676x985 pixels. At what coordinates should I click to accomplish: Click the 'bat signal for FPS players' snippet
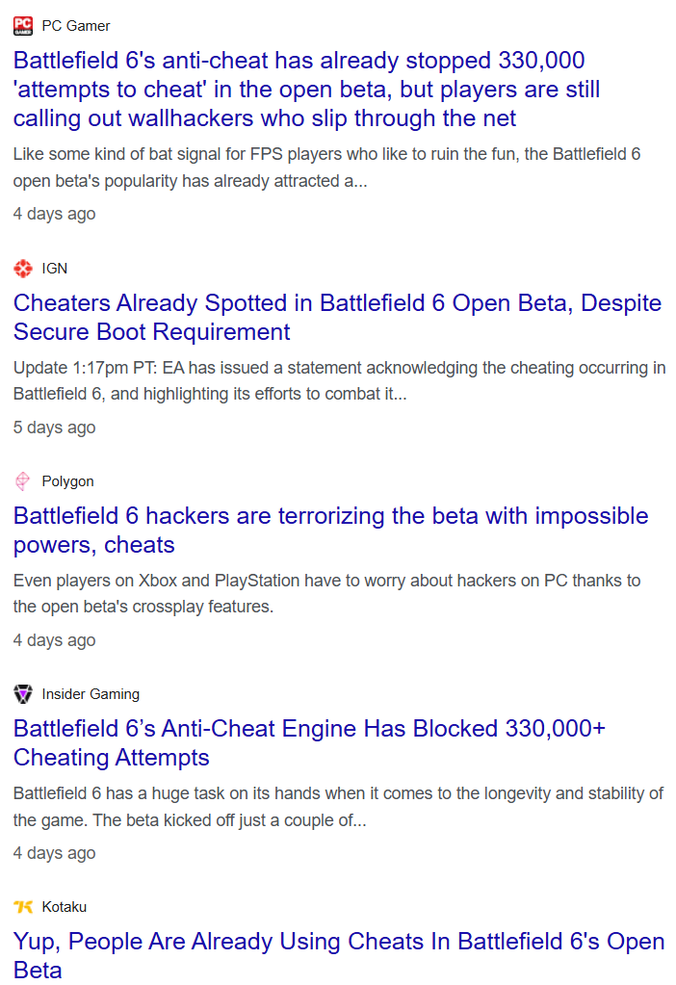pyautogui.click(x=326, y=168)
